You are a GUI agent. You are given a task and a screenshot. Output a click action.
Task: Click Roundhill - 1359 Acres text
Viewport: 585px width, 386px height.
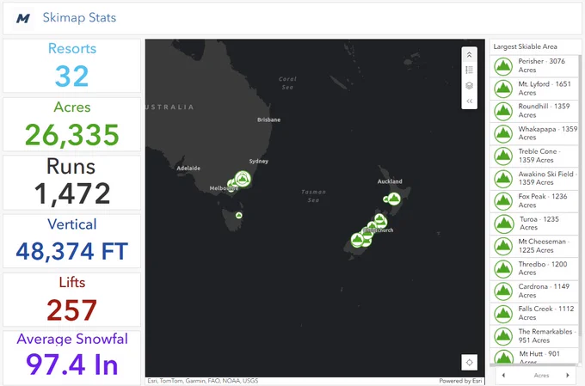[x=544, y=111]
